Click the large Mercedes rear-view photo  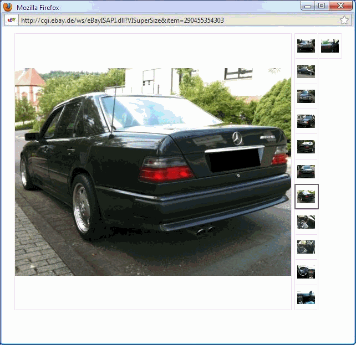tap(152, 172)
